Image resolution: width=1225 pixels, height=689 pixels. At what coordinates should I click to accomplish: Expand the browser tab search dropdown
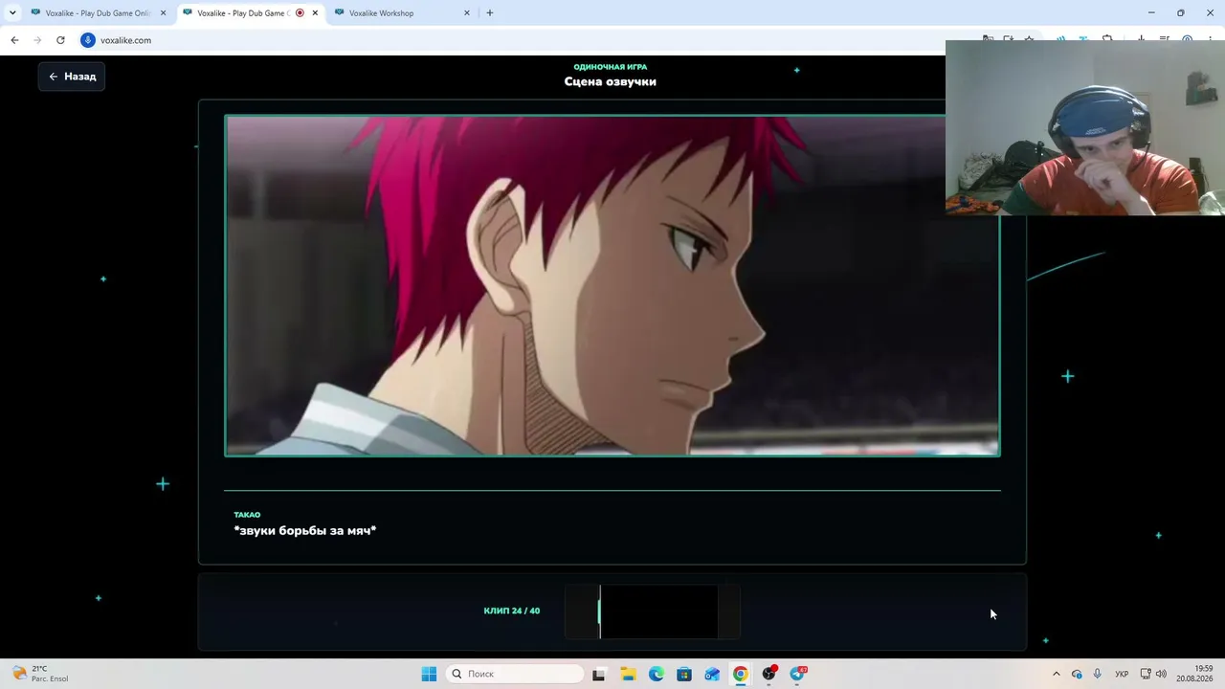tap(12, 13)
